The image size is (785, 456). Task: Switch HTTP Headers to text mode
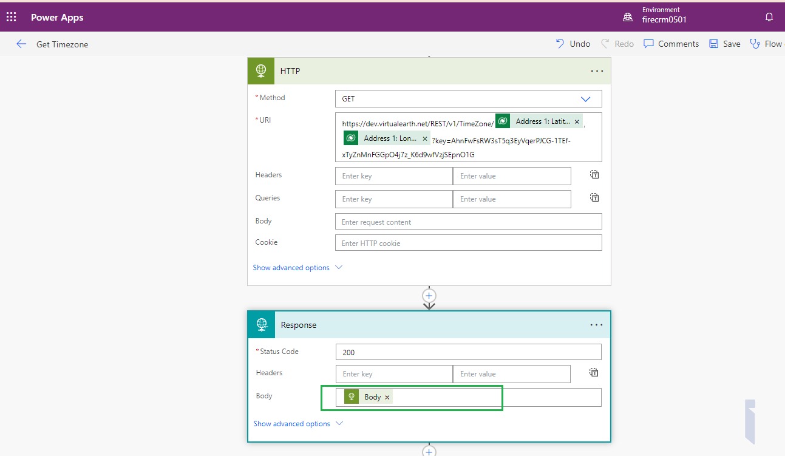pyautogui.click(x=594, y=175)
